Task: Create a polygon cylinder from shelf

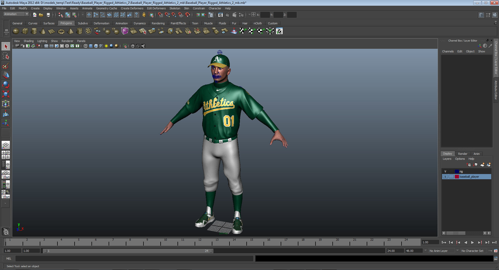Action: point(34,31)
